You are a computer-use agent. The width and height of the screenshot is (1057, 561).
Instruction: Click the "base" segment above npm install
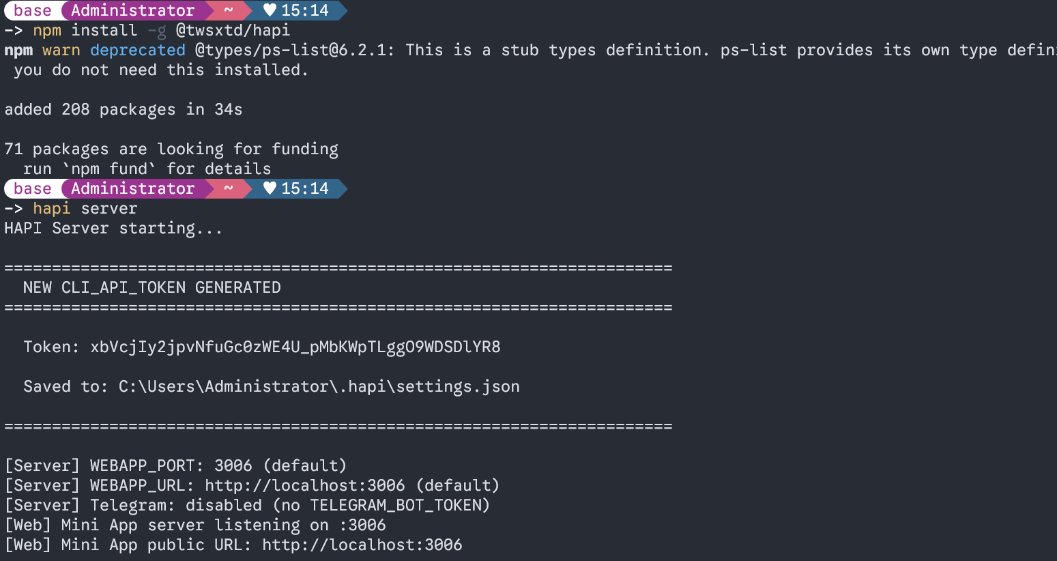click(x=32, y=10)
